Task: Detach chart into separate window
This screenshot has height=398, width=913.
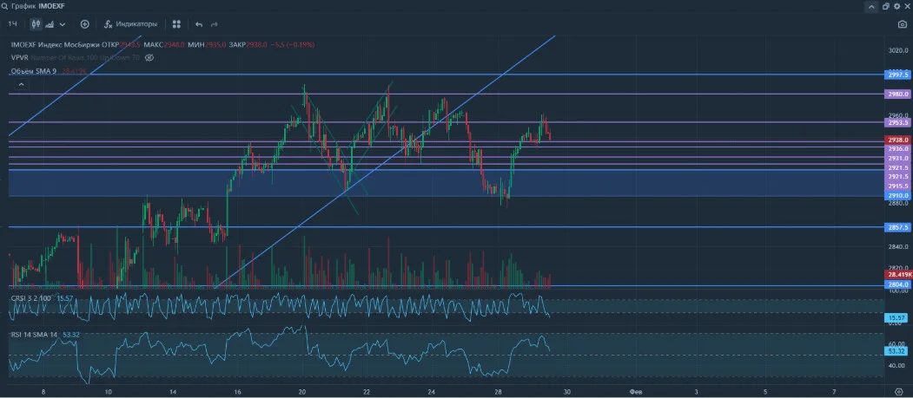Action: point(886,6)
